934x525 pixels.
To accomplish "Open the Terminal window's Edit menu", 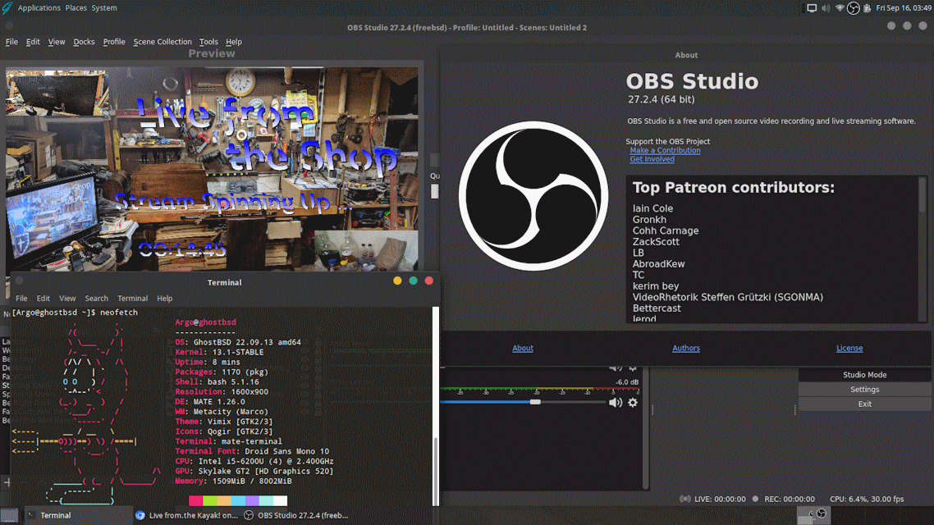I will 43,299.
